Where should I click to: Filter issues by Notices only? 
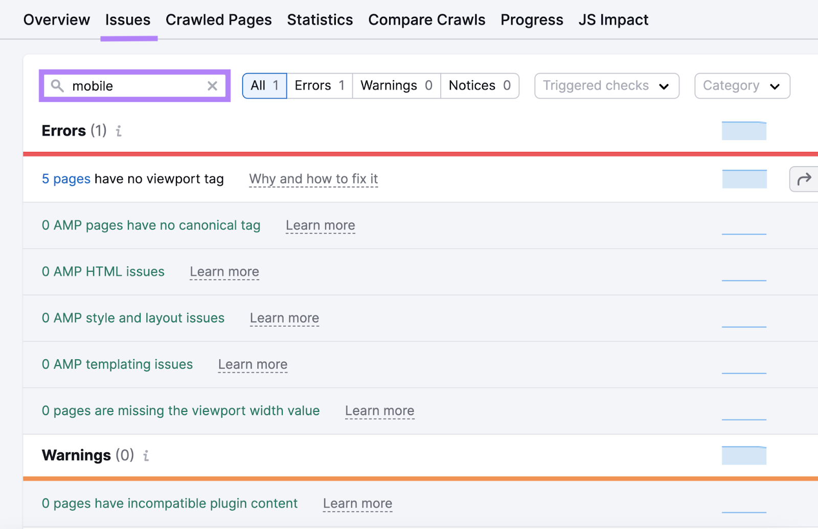[x=479, y=85]
